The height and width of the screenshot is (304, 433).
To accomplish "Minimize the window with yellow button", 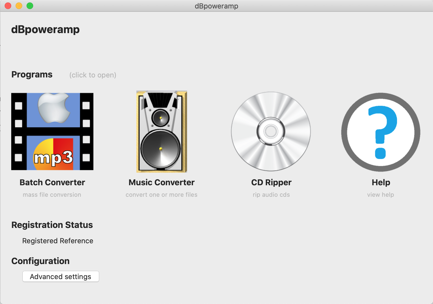I will 19,6.
